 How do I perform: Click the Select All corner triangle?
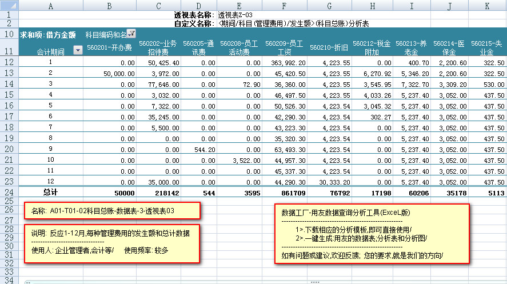click(9, 5)
